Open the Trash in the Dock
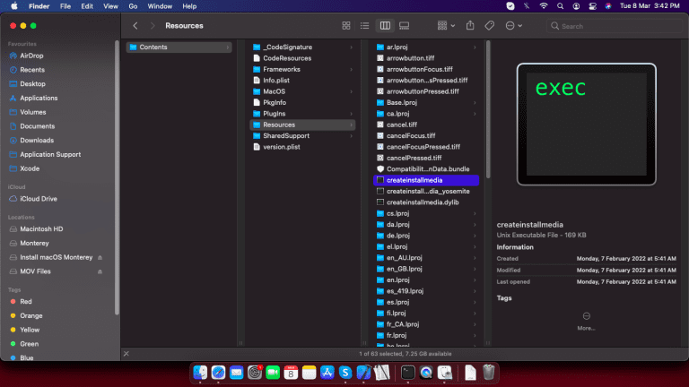Viewport: 689px width, 387px height. click(489, 373)
